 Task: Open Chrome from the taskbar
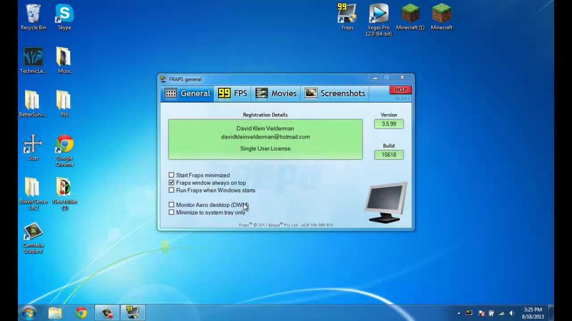81,313
